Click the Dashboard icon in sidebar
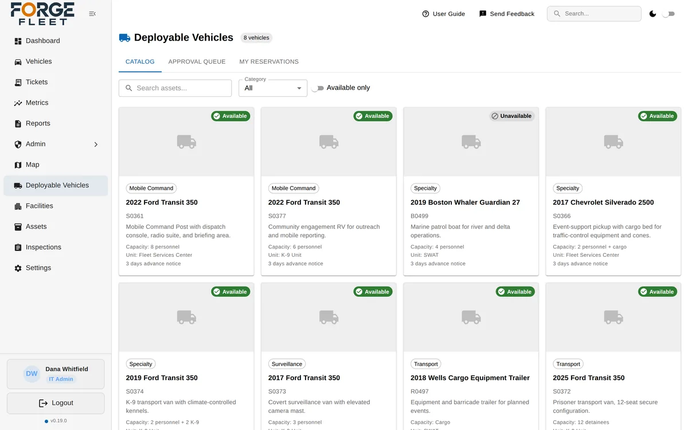Viewport: 688px width, 430px height. coord(18,41)
